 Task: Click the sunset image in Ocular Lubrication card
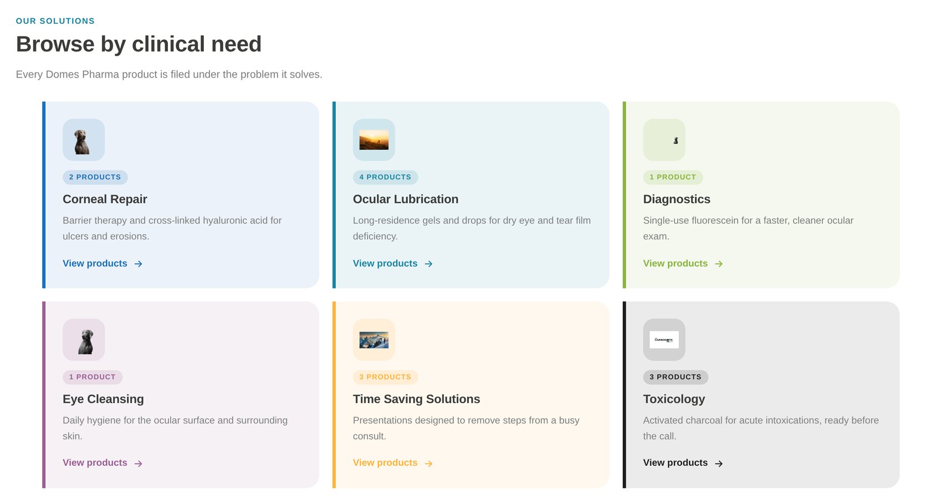[x=374, y=140]
